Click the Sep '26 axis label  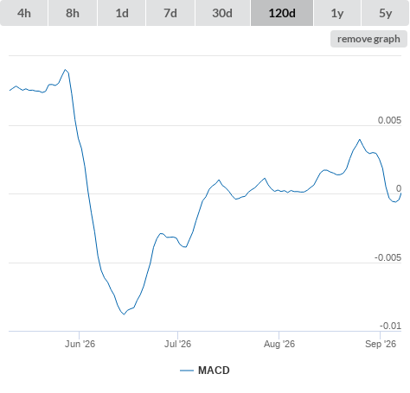(x=381, y=344)
